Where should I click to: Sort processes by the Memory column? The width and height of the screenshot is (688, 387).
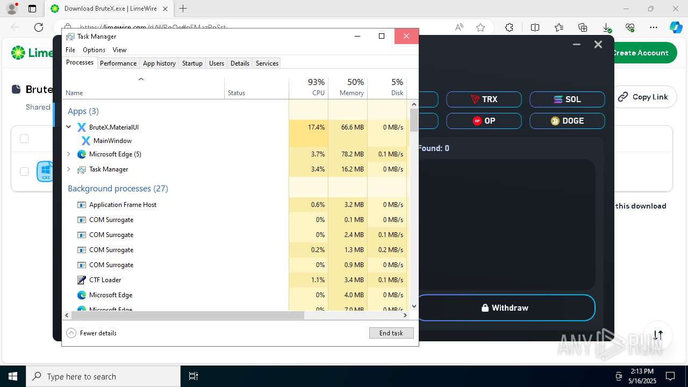click(348, 88)
